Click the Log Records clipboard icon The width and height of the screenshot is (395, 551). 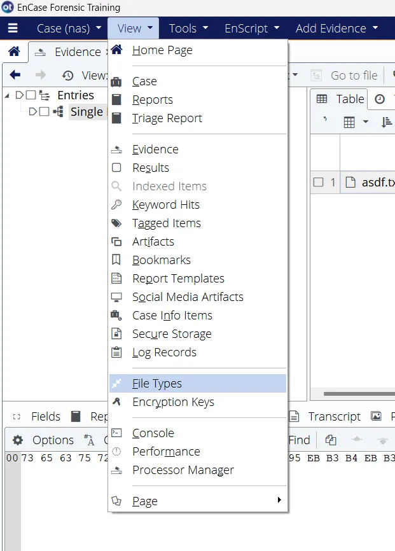click(x=116, y=352)
